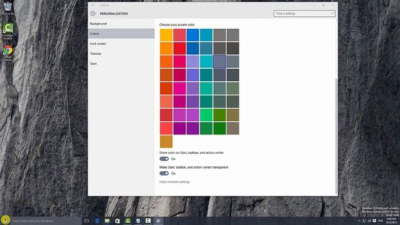Pick the lone golden-brown swatch in bottom row
The image size is (400, 225).
click(166, 141)
